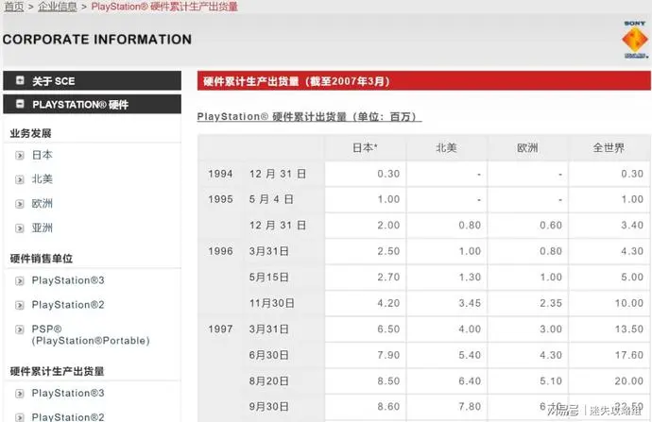
Task: Open PlayStation®3 link under 硬件累计生产出货量
Action: (x=68, y=393)
